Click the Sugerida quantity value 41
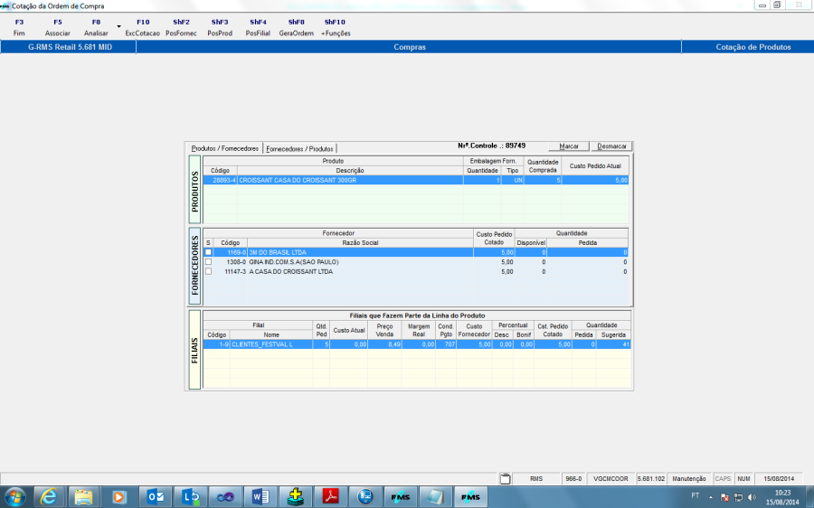Image resolution: width=814 pixels, height=508 pixels. (626, 344)
